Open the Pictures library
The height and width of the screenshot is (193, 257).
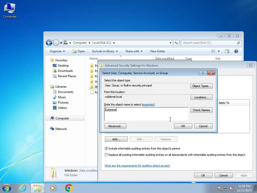tap(63, 103)
